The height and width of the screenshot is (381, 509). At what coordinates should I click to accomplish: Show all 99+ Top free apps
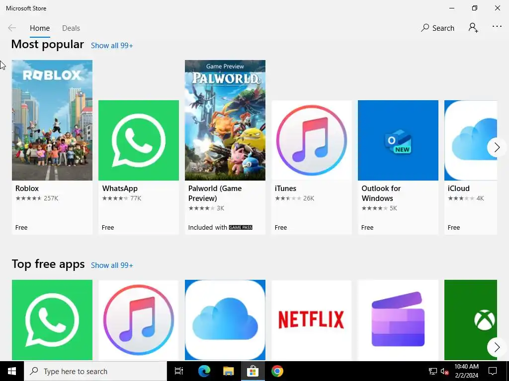click(x=112, y=265)
